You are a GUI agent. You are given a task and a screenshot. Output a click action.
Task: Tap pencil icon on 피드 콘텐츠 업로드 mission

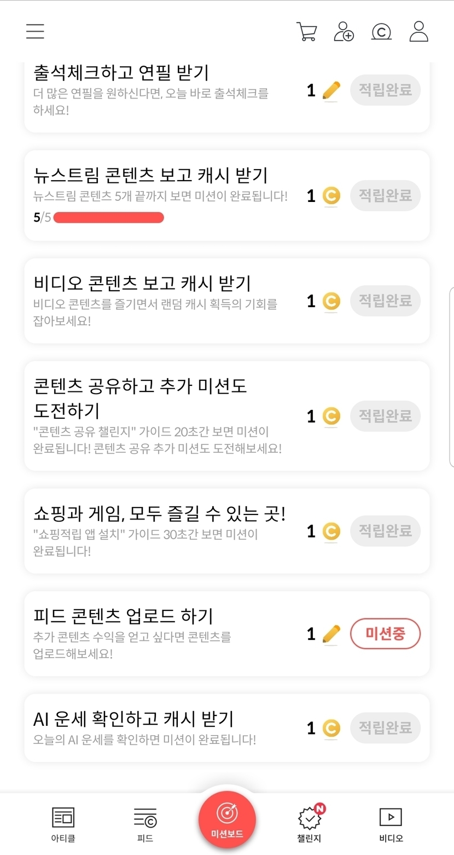tap(331, 634)
